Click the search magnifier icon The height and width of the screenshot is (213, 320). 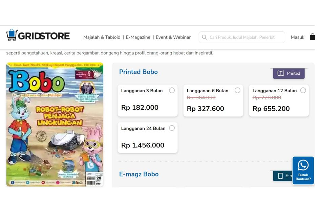[204, 37]
